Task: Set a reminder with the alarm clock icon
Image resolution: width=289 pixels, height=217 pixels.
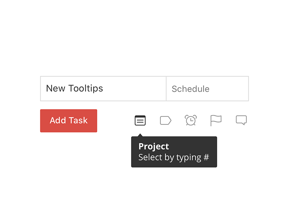Action: [x=191, y=120]
